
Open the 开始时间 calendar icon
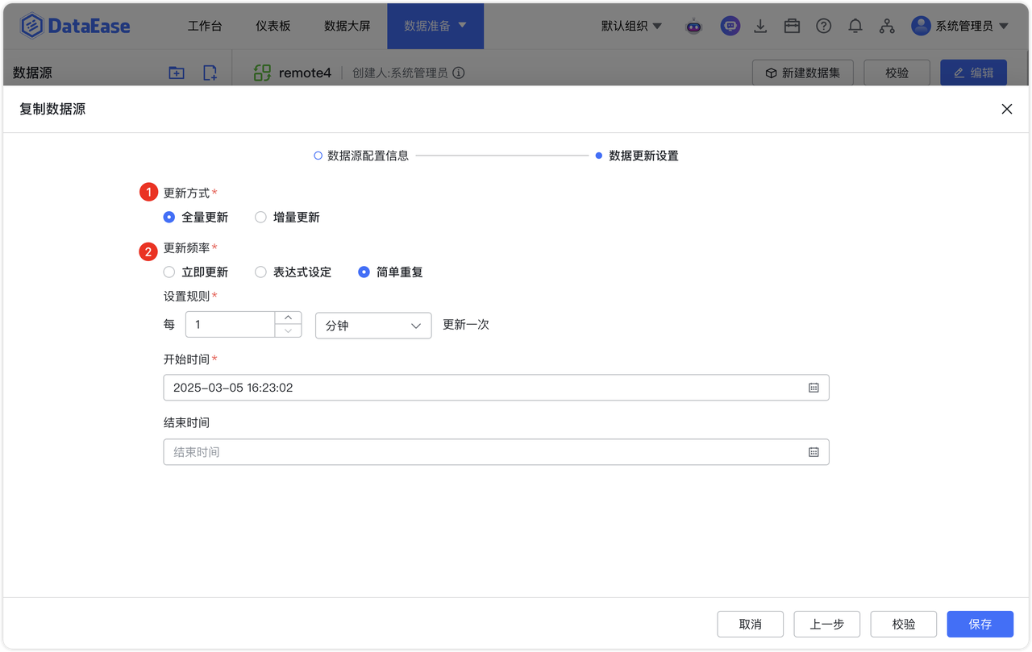coord(814,388)
